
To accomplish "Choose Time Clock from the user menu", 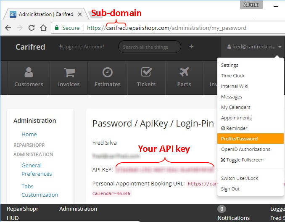I will coord(251,76).
